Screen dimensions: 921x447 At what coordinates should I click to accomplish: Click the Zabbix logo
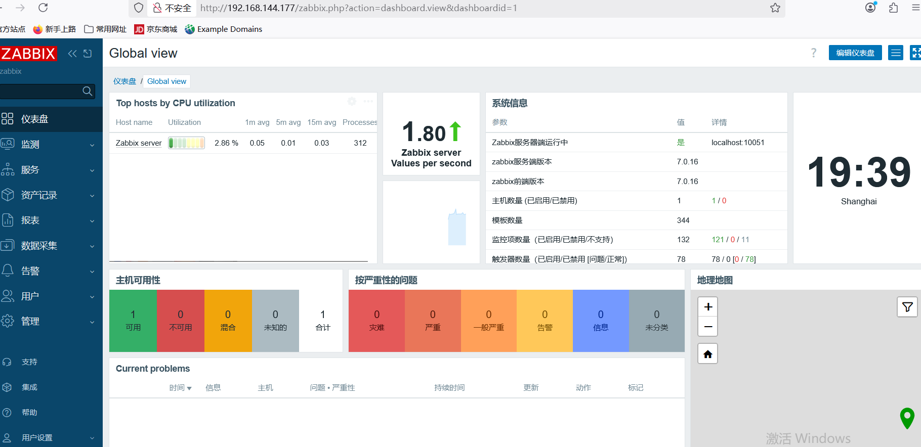coord(28,54)
